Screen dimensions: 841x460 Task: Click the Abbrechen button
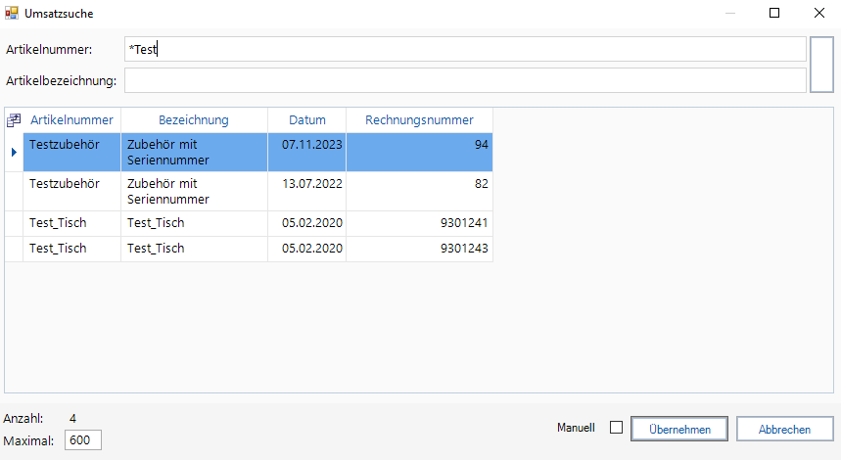click(x=784, y=430)
